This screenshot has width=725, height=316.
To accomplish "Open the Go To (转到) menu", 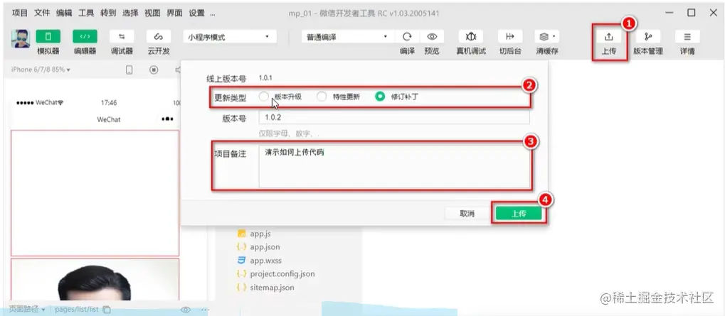I will click(108, 13).
